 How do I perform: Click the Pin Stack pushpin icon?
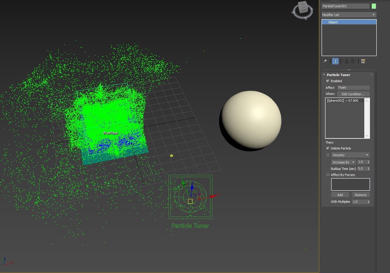325,61
